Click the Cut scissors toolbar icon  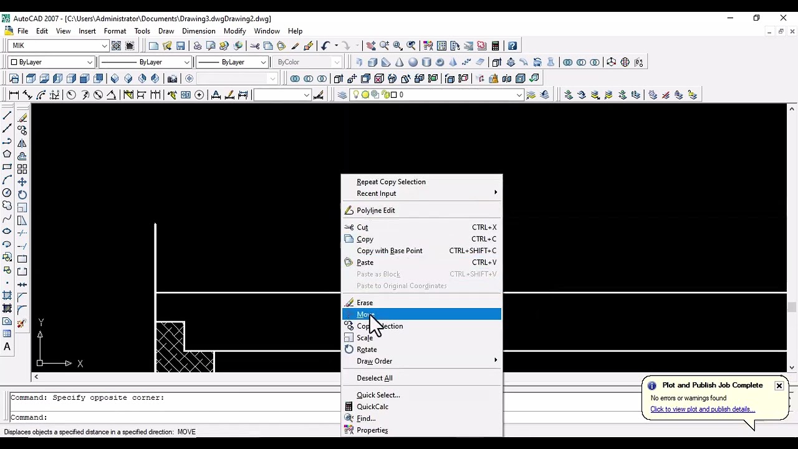(x=254, y=46)
